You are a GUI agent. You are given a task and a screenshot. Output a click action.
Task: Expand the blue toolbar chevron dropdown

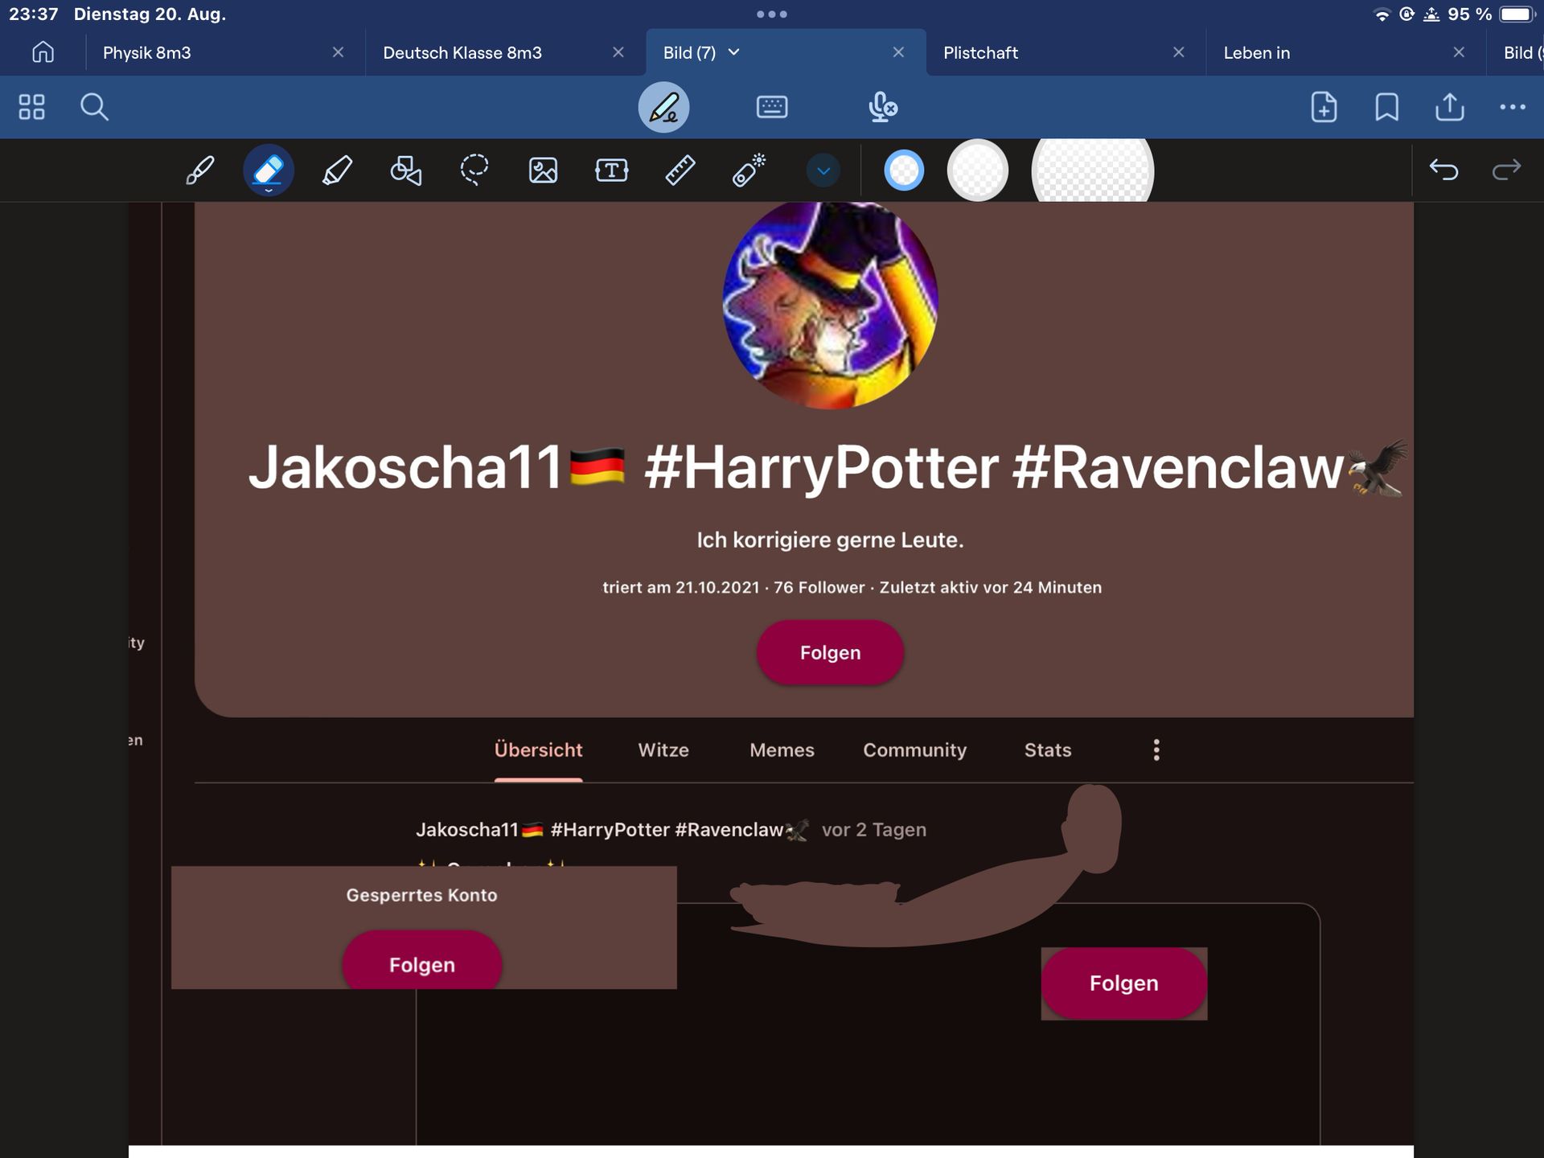(x=823, y=170)
